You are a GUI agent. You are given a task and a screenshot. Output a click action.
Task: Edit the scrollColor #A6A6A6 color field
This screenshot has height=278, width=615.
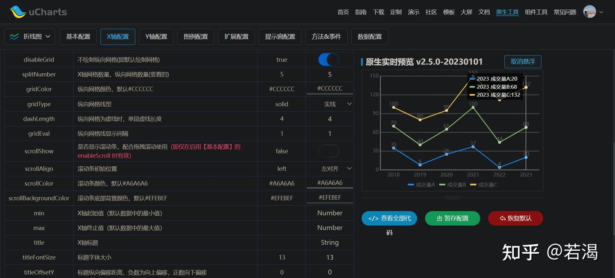330,183
